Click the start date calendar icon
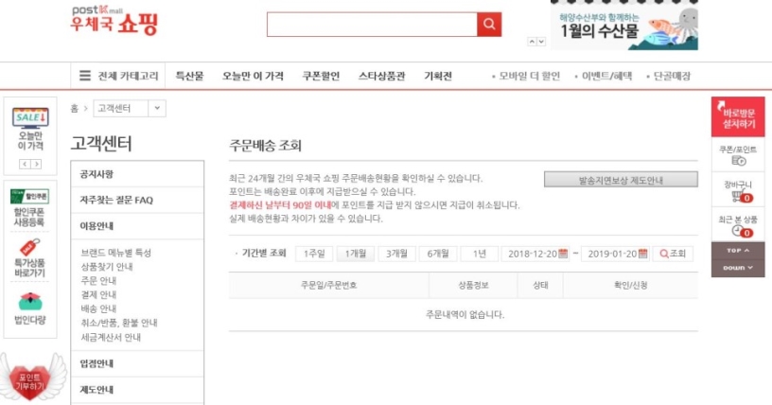The height and width of the screenshot is (405, 772). click(x=564, y=254)
